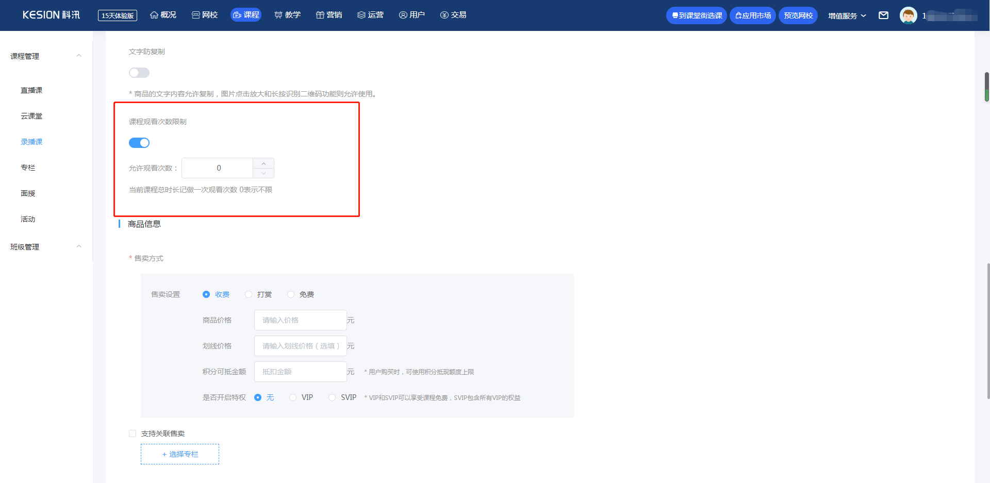Click the 课程 camera icon tab
The height and width of the screenshot is (483, 990).
[246, 15]
